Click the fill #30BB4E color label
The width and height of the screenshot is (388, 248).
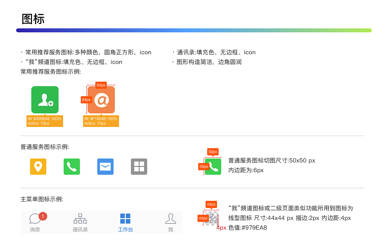(45, 121)
